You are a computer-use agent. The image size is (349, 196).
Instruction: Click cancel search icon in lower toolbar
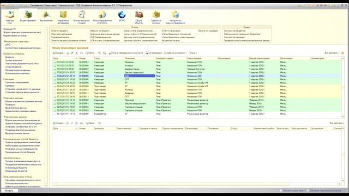point(99,123)
